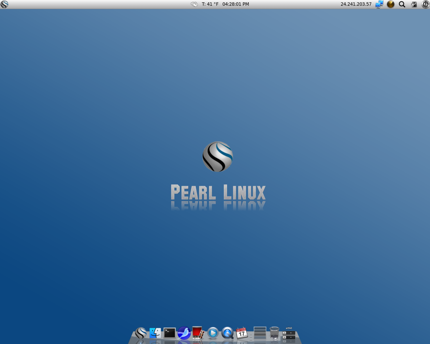Open the Finder-style file manager in the dock
Image resolution: width=430 pixels, height=344 pixels.
coord(155,333)
